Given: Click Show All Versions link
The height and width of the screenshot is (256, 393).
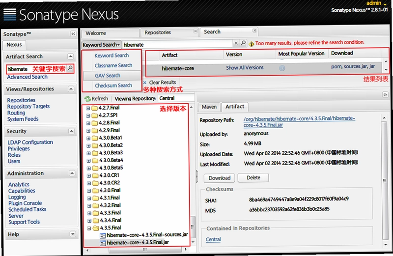Looking at the screenshot, I should 245,68.
